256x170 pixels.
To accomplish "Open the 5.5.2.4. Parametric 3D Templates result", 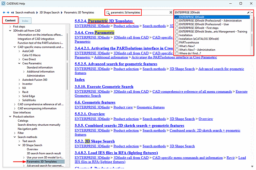I will pyautogui.click(x=104, y=21).
